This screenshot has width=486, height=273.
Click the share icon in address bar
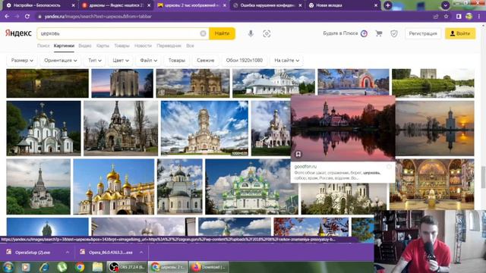click(x=436, y=17)
